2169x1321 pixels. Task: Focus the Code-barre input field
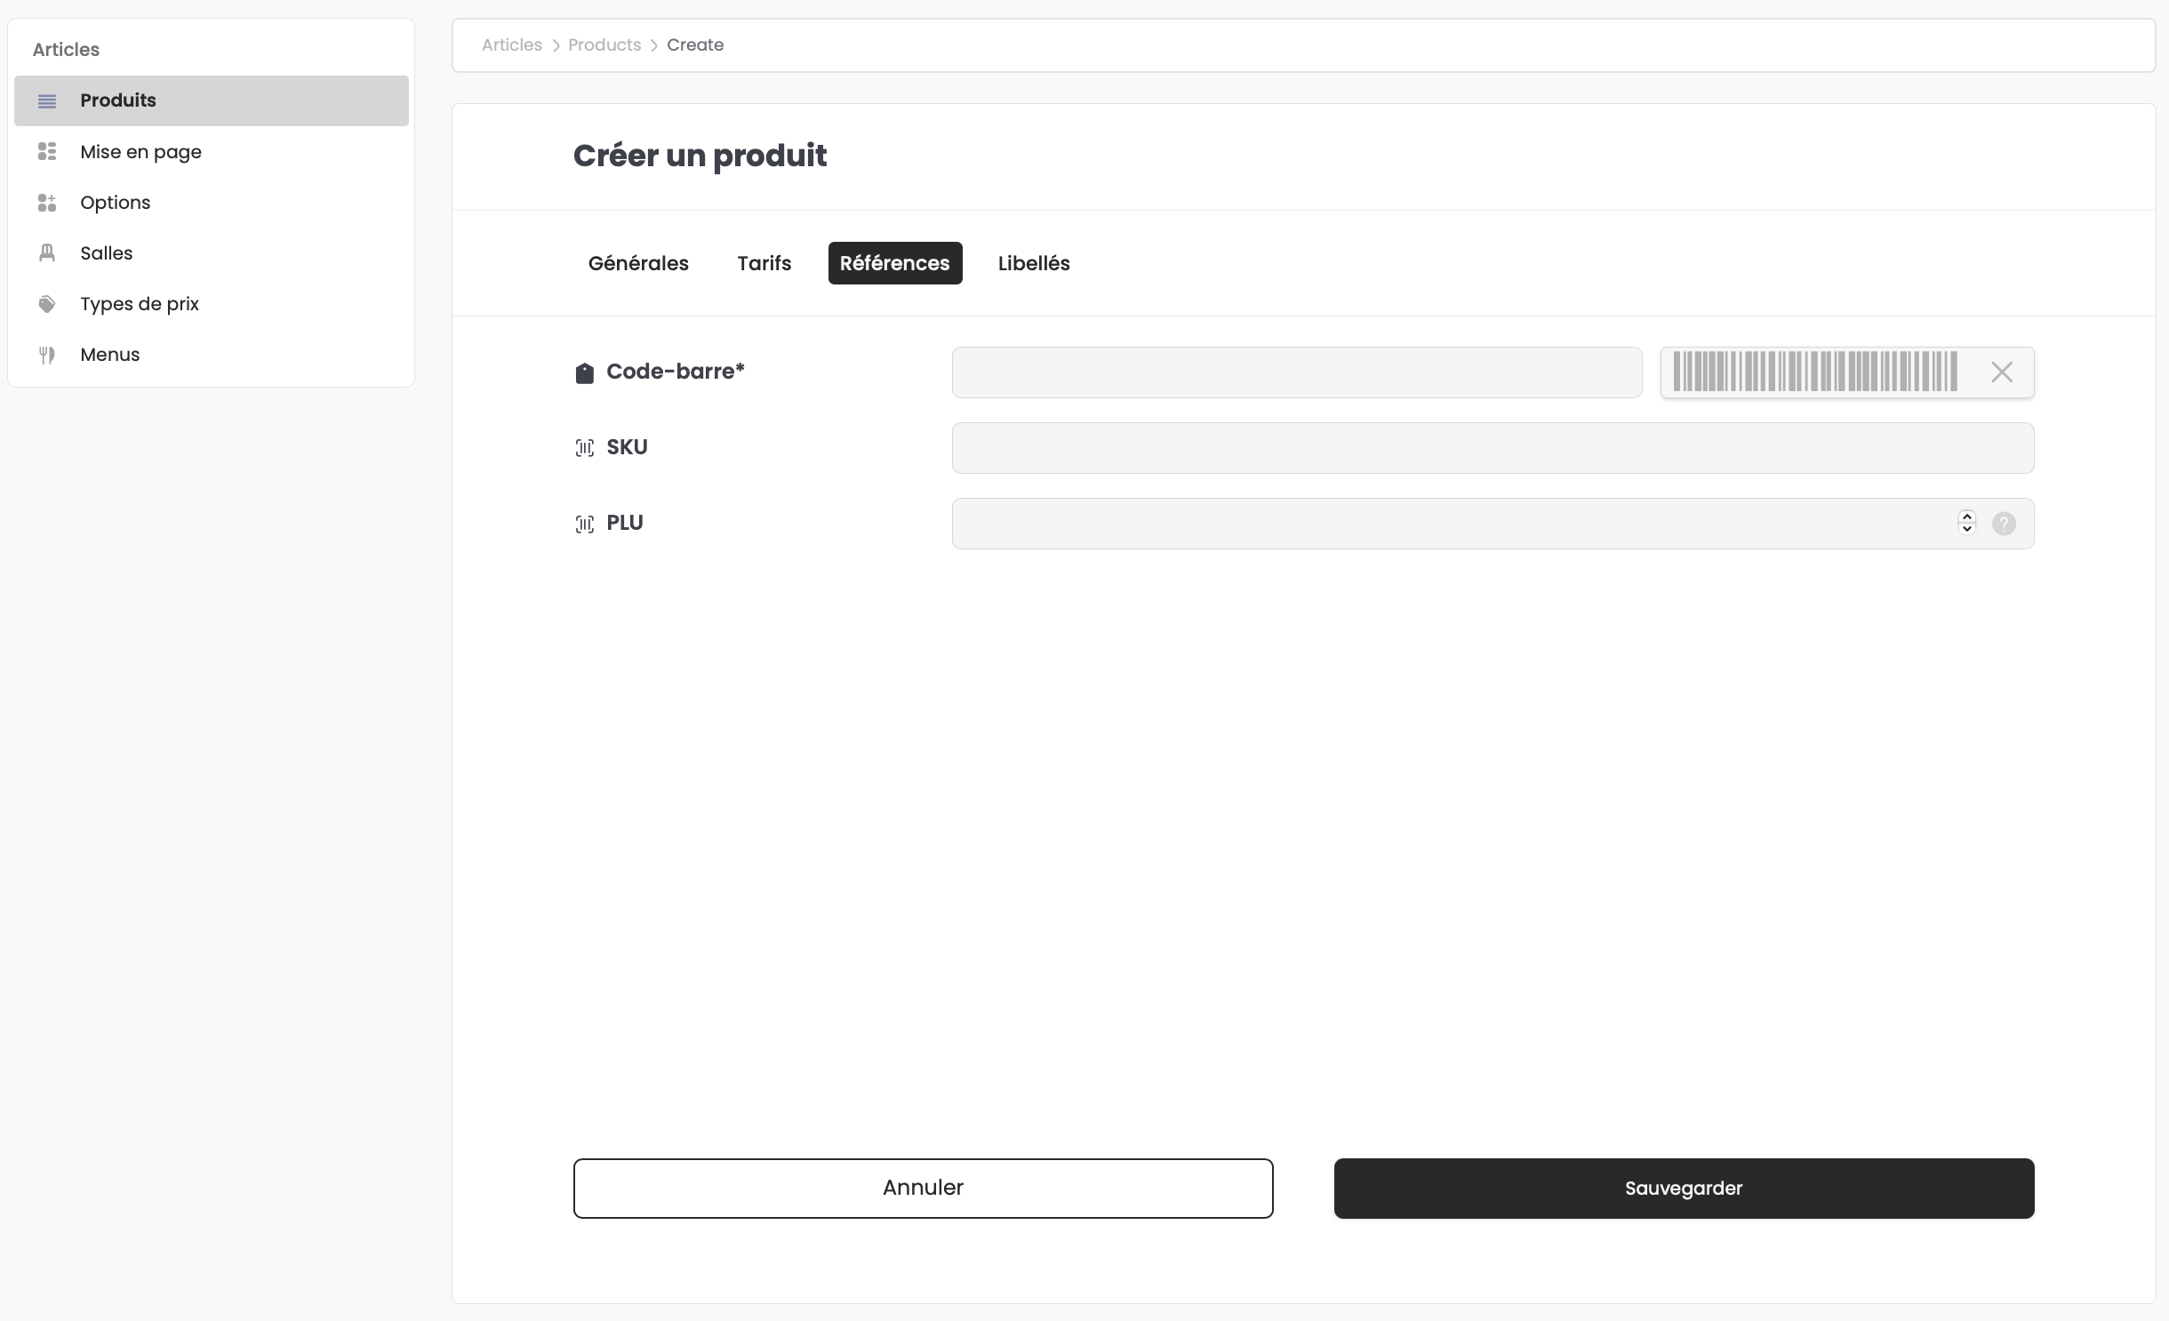(x=1296, y=372)
